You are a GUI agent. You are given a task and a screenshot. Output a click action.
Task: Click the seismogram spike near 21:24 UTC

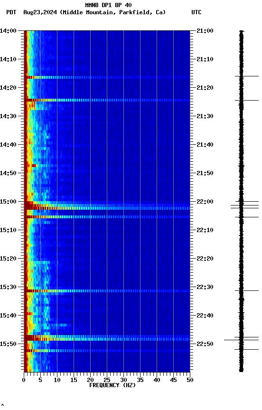(246, 101)
